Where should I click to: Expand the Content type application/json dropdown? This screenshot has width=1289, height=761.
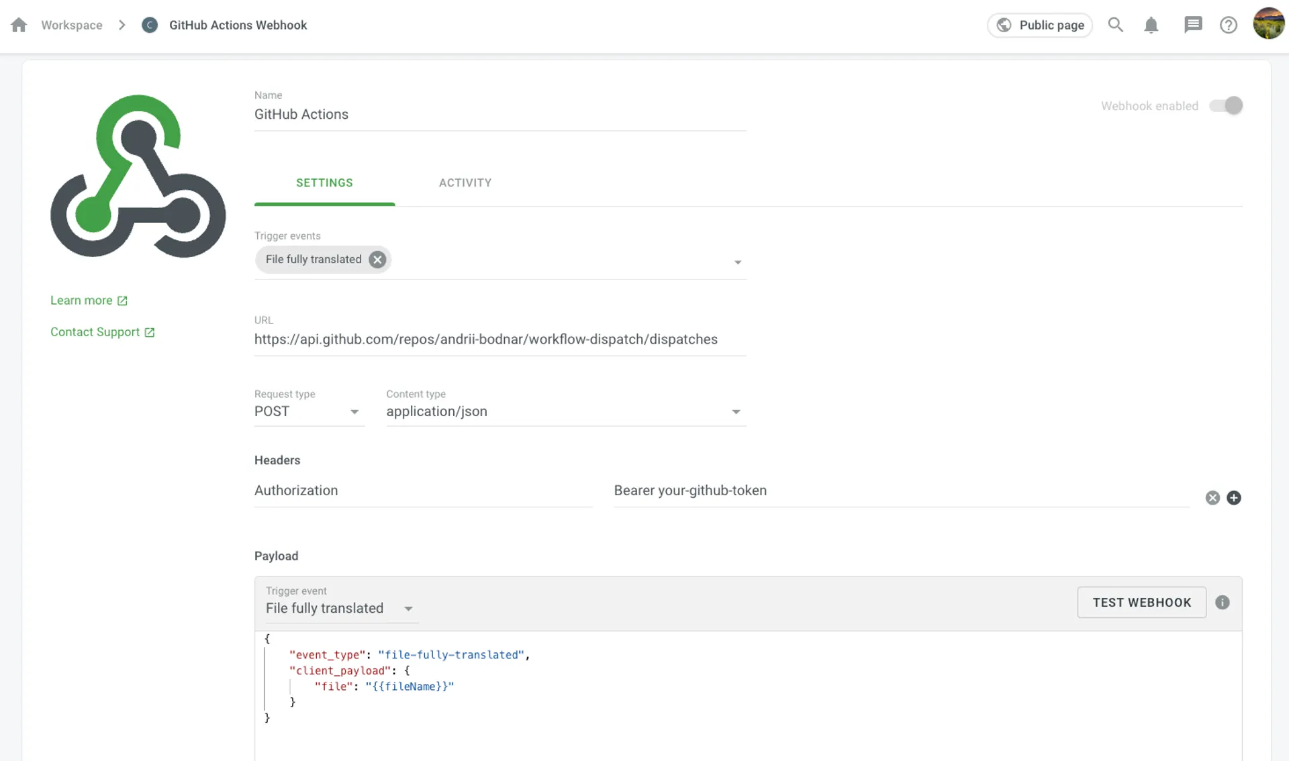(737, 411)
